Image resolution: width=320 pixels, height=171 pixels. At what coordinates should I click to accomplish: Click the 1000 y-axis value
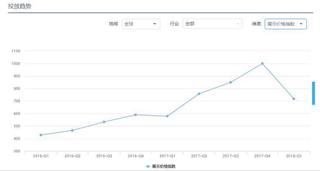tap(16, 64)
